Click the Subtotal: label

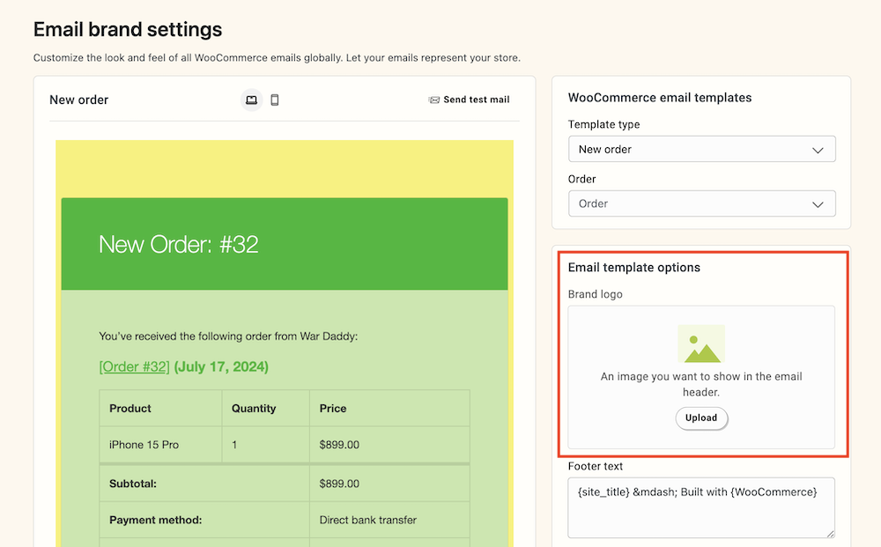[133, 484]
